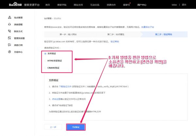Image resolution: width=196 pixels, height=136 pixels.
Task: Open 互动交流 in the top navigation
Action: click(x=95, y=5)
